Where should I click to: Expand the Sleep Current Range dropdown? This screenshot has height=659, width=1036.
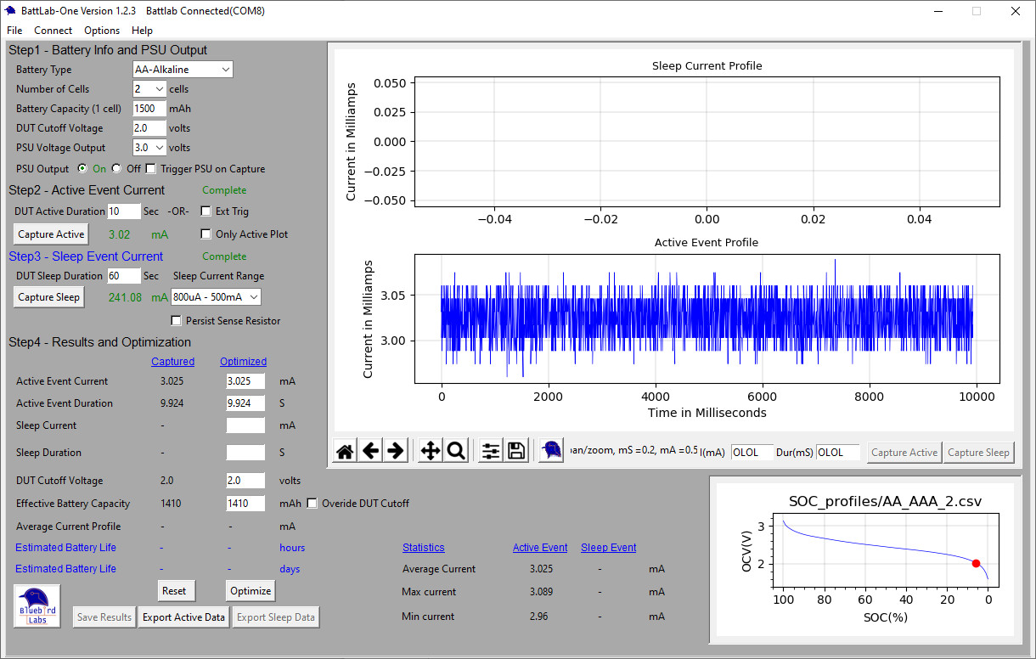click(x=216, y=297)
